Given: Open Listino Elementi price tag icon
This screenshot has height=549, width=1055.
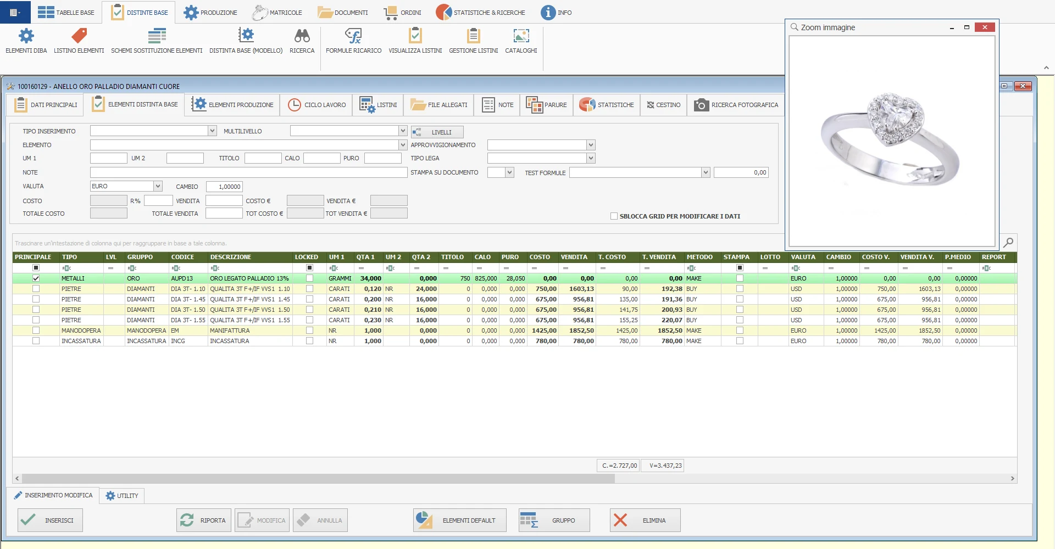Looking at the screenshot, I should click(79, 36).
